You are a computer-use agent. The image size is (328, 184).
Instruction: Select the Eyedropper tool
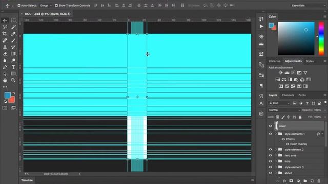pos(13,34)
